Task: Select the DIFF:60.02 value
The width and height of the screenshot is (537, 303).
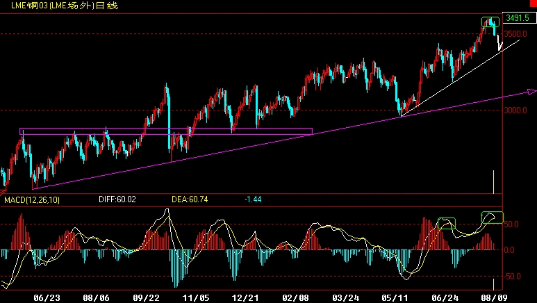Action: pos(117,199)
